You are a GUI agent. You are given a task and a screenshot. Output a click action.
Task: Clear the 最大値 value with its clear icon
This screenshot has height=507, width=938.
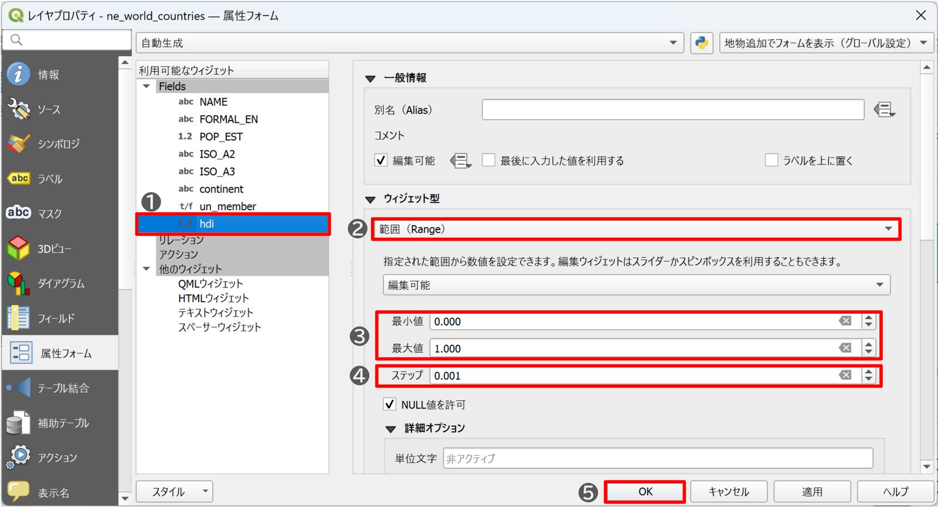[845, 348]
